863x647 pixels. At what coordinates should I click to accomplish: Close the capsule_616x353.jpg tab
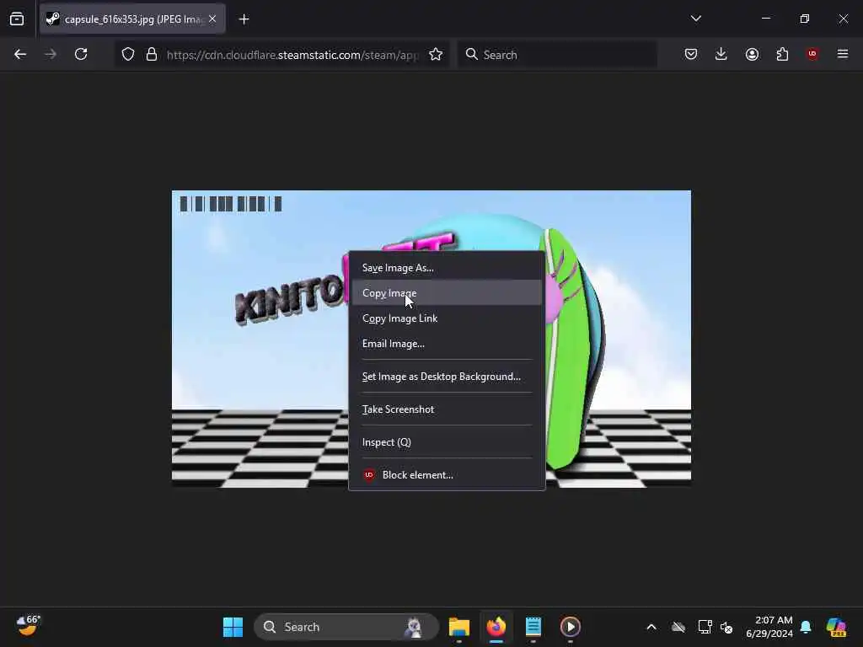click(x=212, y=19)
